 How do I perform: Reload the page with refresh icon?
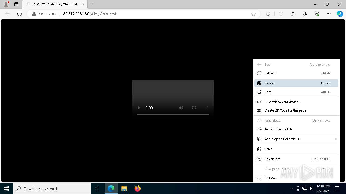pos(19,14)
